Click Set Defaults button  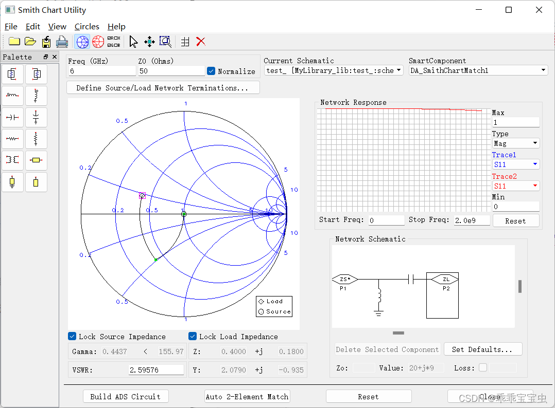(x=483, y=349)
